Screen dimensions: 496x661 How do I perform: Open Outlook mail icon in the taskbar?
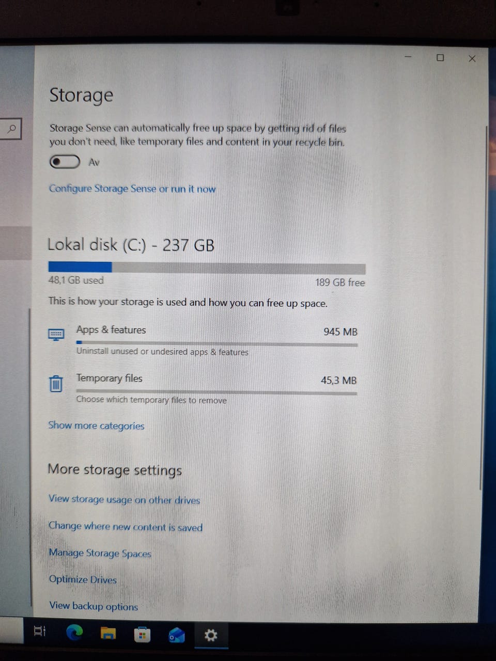click(x=177, y=635)
